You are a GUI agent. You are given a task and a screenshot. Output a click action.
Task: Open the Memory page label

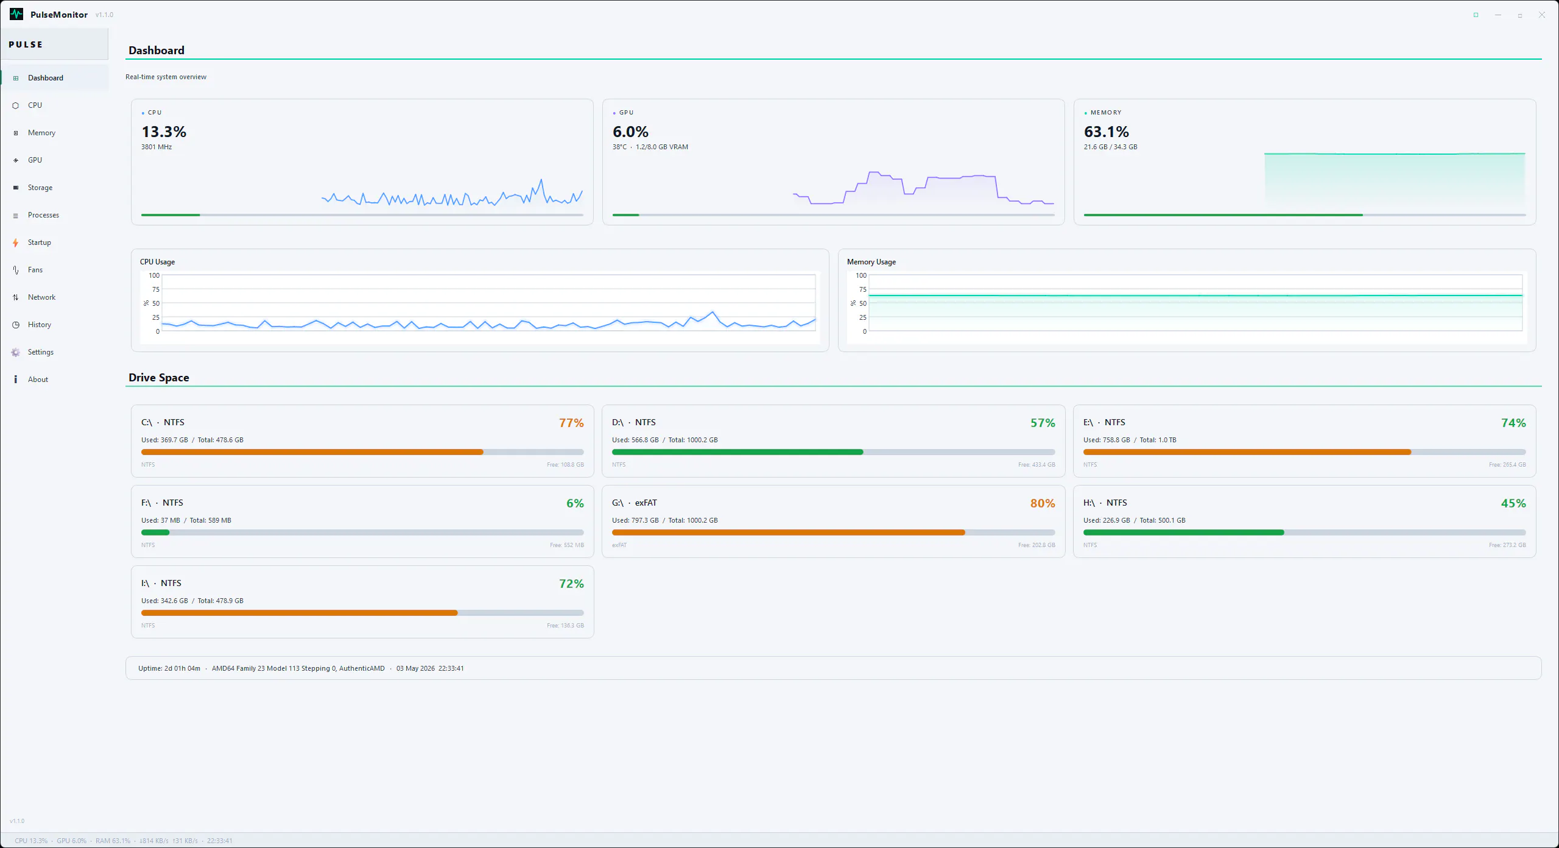click(x=41, y=133)
